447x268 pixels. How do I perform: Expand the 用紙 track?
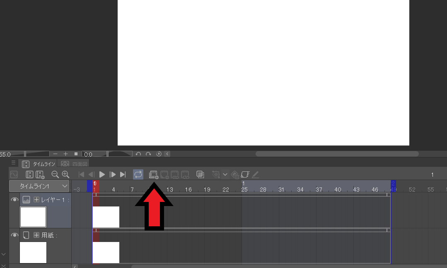[x=36, y=235]
